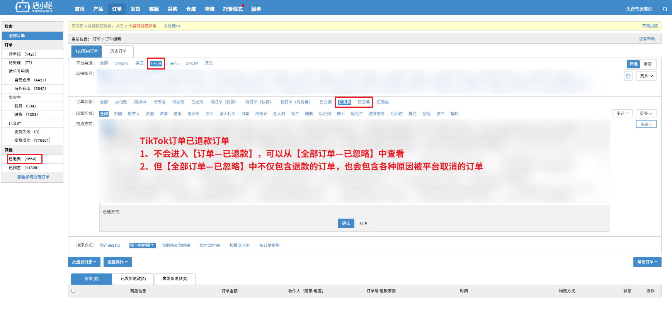
Task: Click the 店小秘 robot logo
Action: (x=23, y=7)
